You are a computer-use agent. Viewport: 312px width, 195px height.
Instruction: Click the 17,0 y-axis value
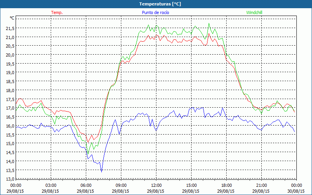(x=10, y=108)
